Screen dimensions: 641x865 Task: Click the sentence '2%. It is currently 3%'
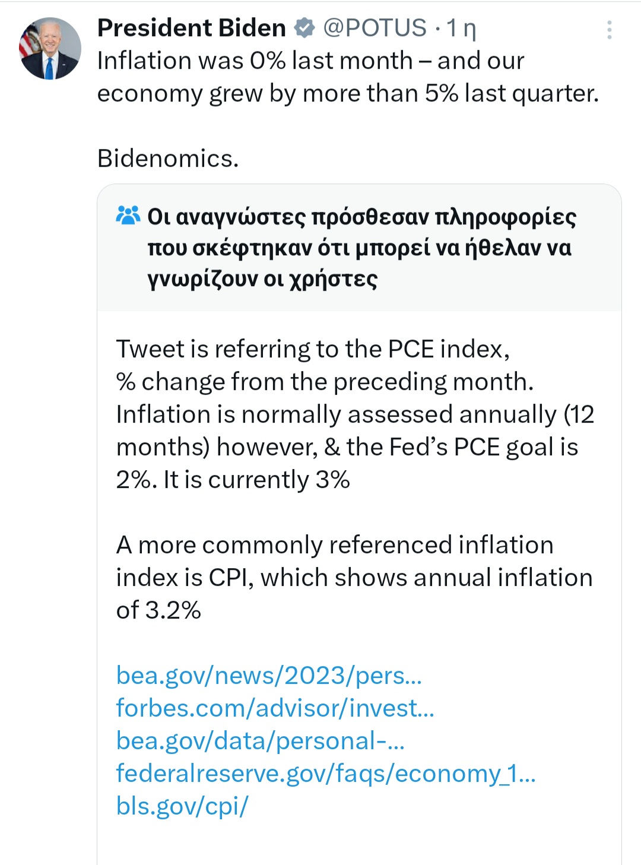[233, 480]
